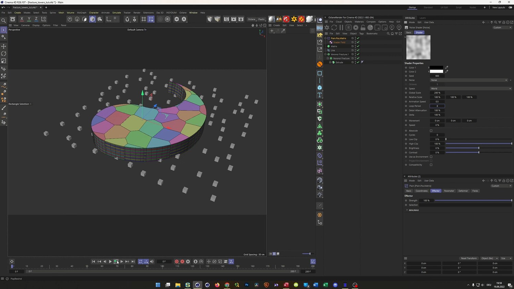This screenshot has width=514, height=289.
Task: Toggle visibility dots of Voronoi Fracture.1
Action: tap(355, 54)
